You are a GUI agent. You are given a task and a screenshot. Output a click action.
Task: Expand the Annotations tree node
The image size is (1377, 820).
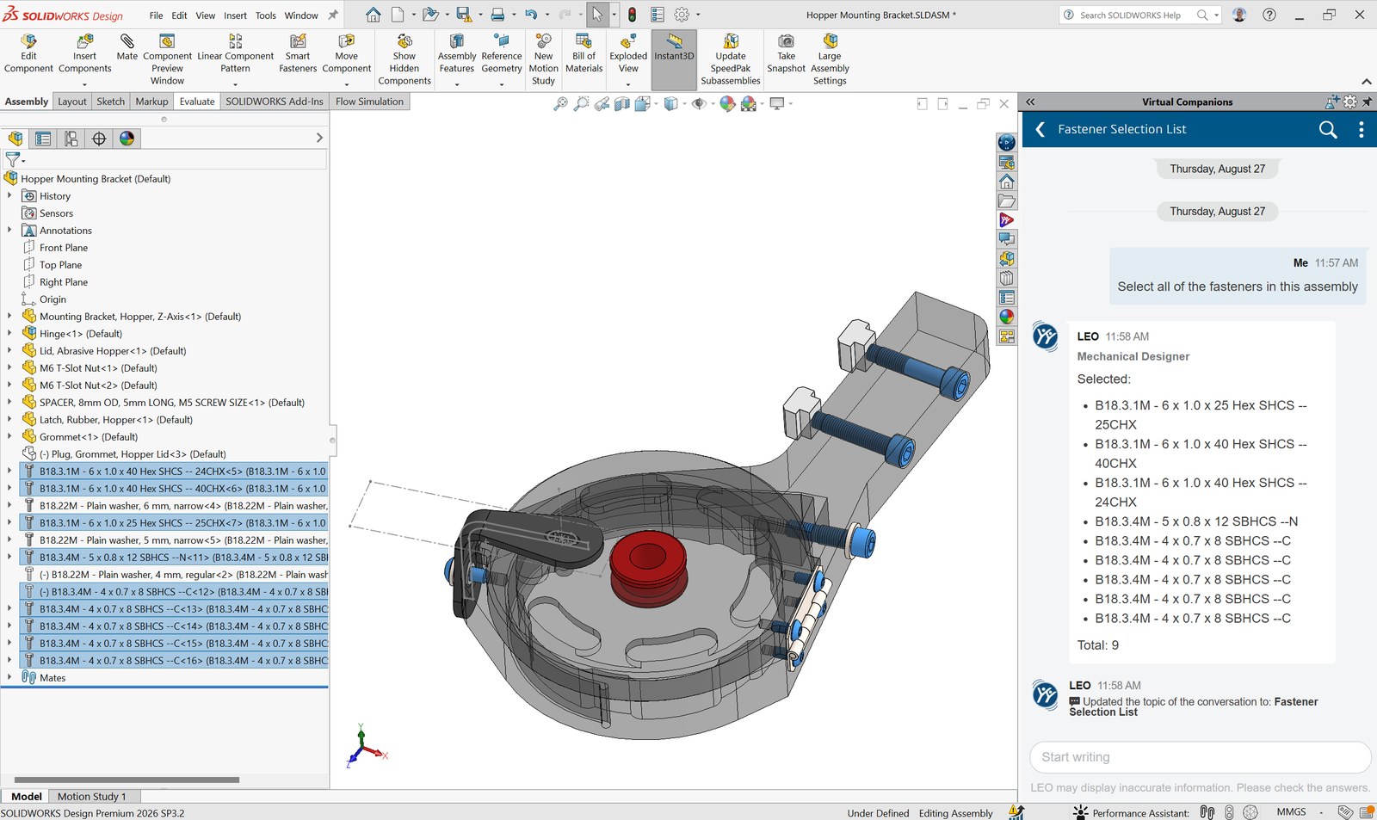tap(9, 231)
